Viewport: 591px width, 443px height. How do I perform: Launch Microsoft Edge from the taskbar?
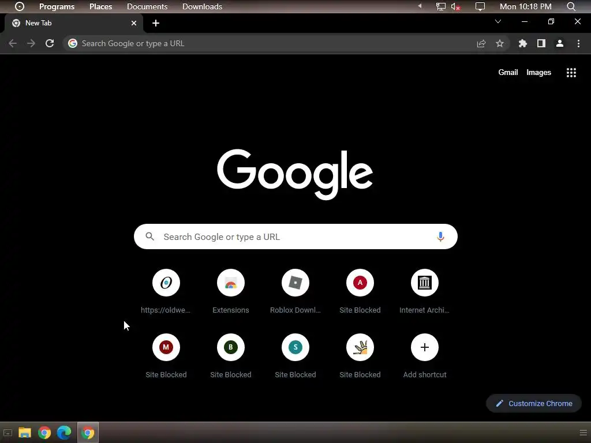click(x=64, y=433)
